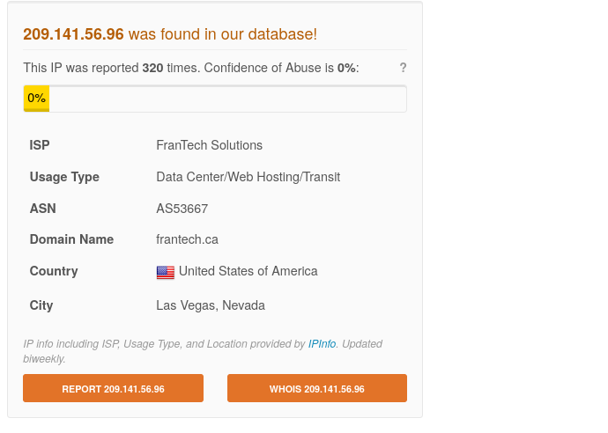
Task: Click the REPORT 209.141.56.96 button
Action: (113, 388)
